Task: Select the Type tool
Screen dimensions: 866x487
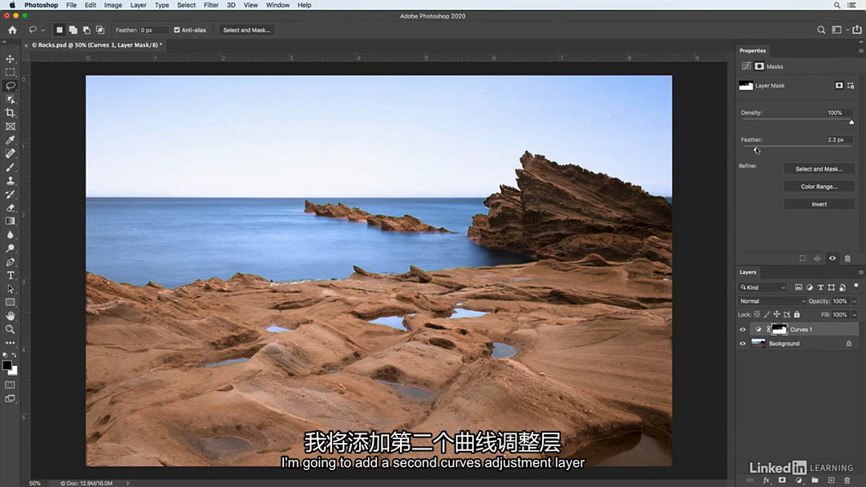Action: pos(10,276)
